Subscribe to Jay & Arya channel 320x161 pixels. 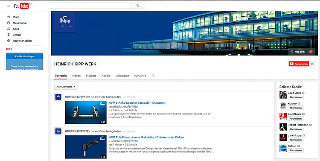296,97
